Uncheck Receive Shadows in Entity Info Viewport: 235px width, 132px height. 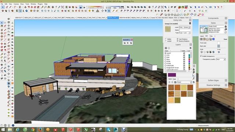tap(178, 41)
